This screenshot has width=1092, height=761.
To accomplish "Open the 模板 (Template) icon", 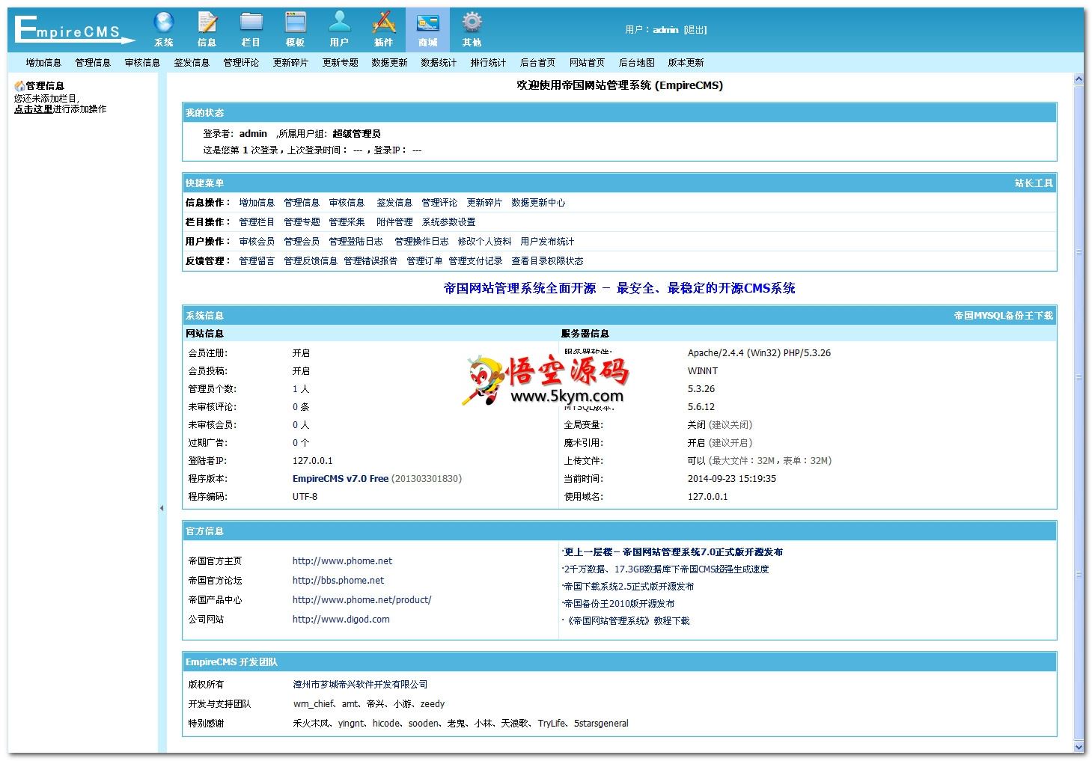I will coord(296,29).
